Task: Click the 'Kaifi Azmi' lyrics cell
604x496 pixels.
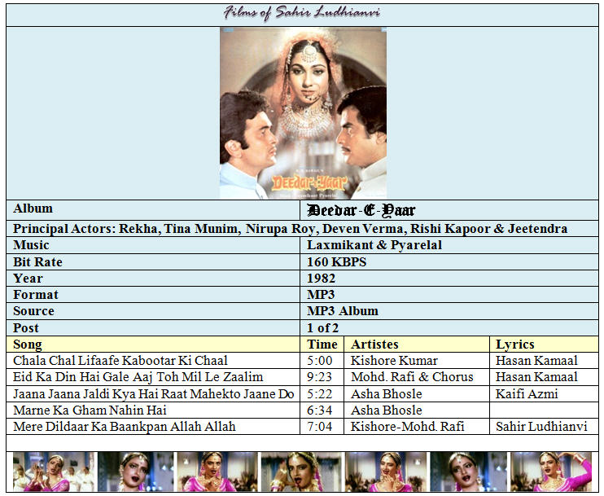Action: [x=544, y=394]
